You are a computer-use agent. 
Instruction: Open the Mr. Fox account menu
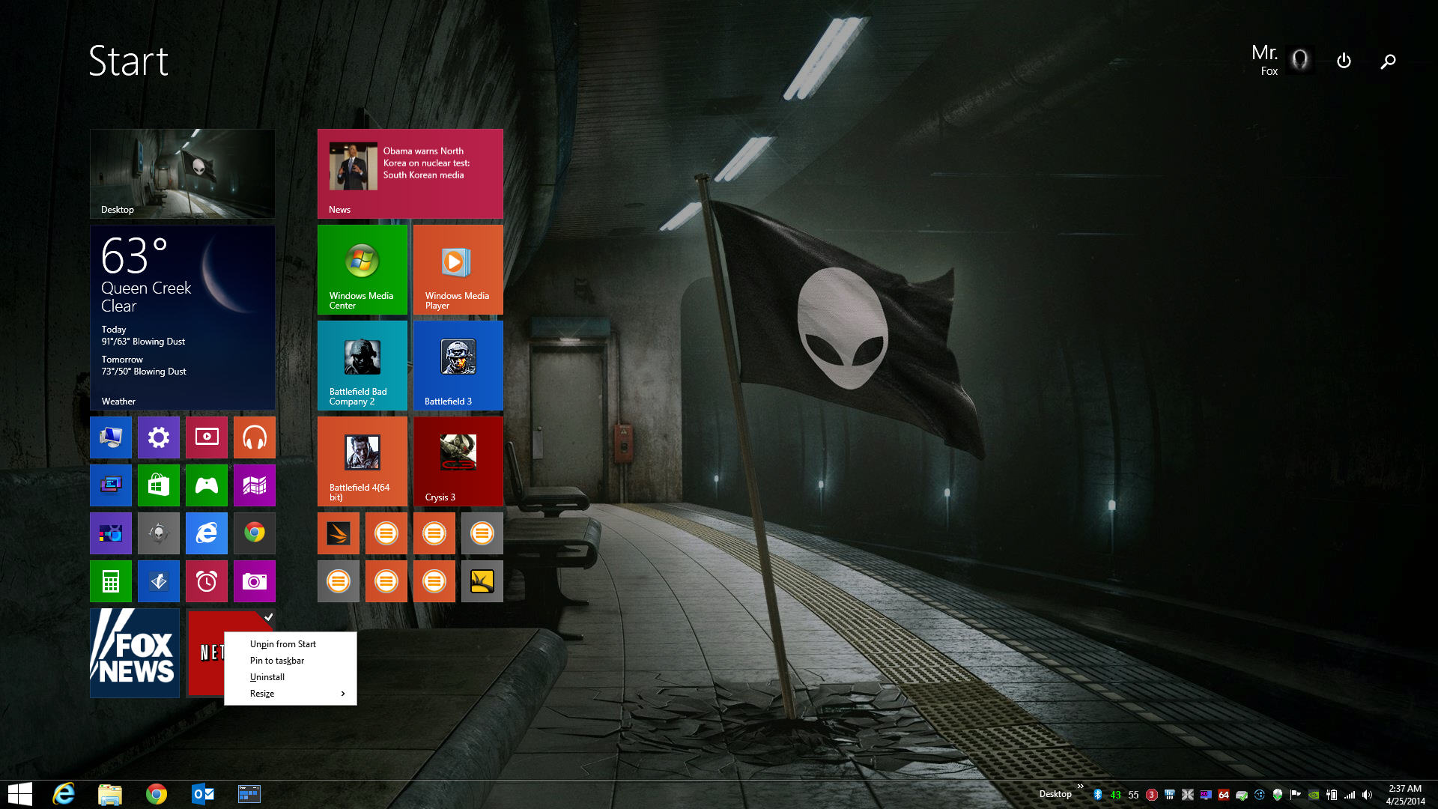tap(1283, 60)
